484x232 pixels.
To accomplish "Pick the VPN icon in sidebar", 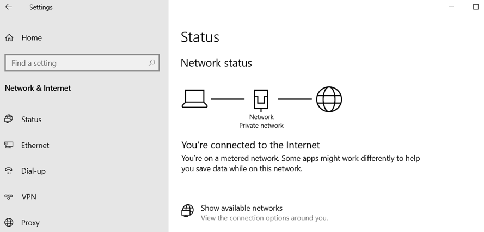I will tap(9, 197).
